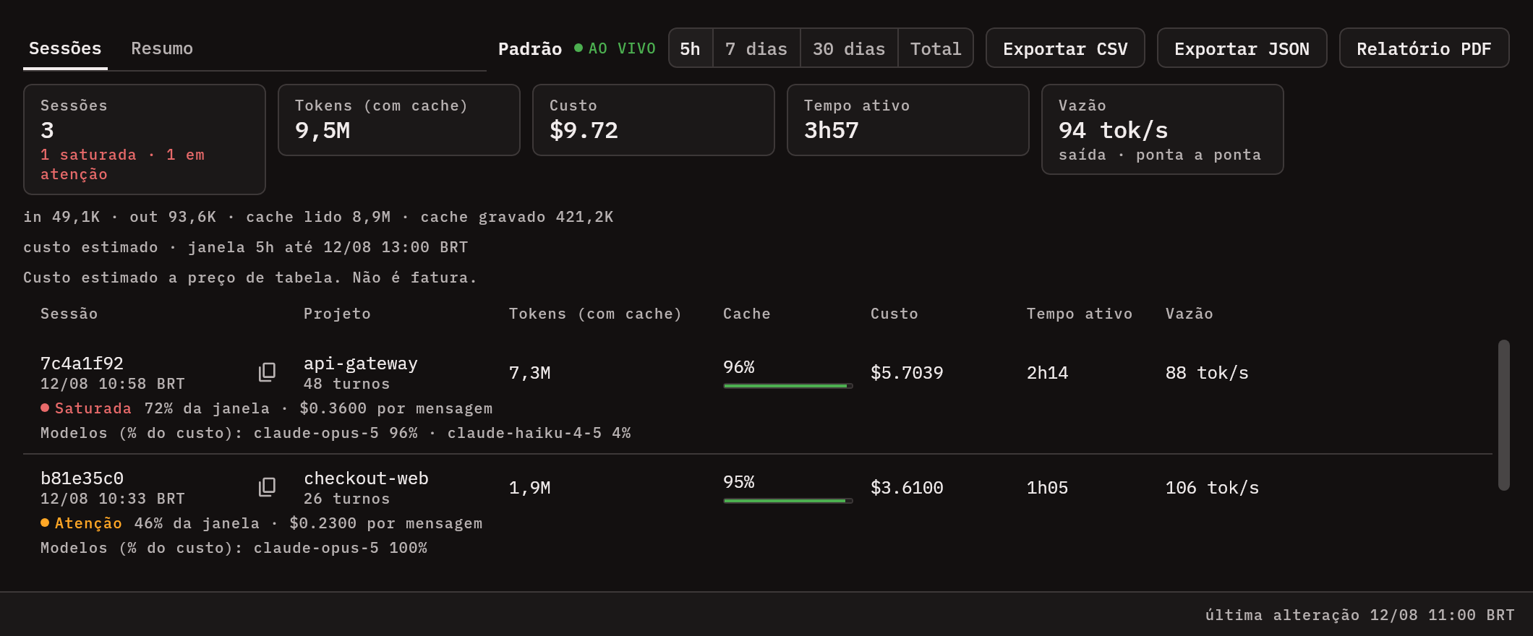Click the Tokens (com cache) 9,5M card
Viewport: 1533px width, 636px height.
[x=399, y=120]
